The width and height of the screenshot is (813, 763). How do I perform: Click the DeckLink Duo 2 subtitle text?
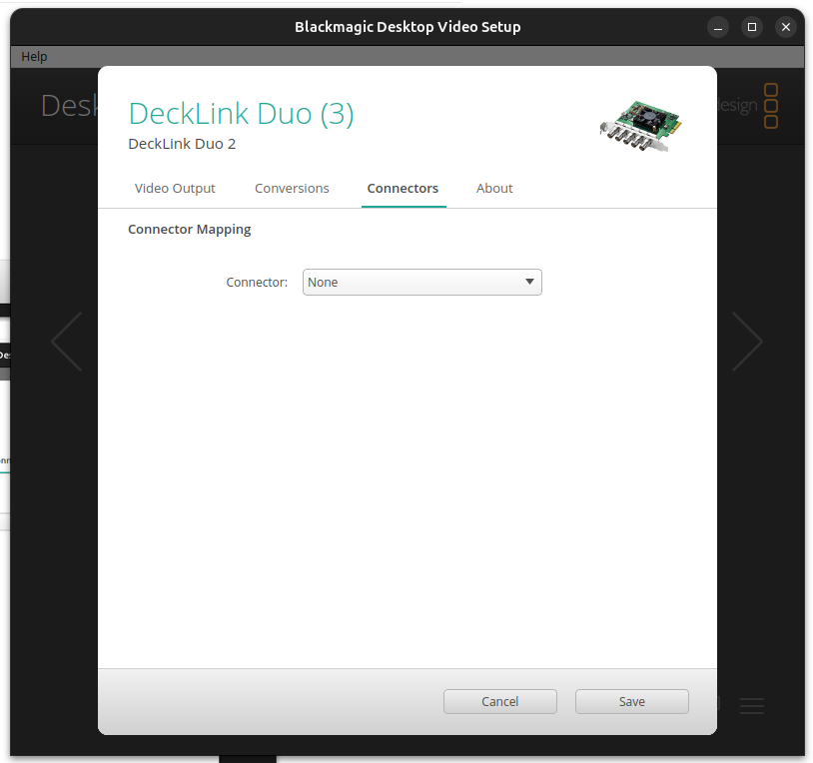[x=182, y=144]
